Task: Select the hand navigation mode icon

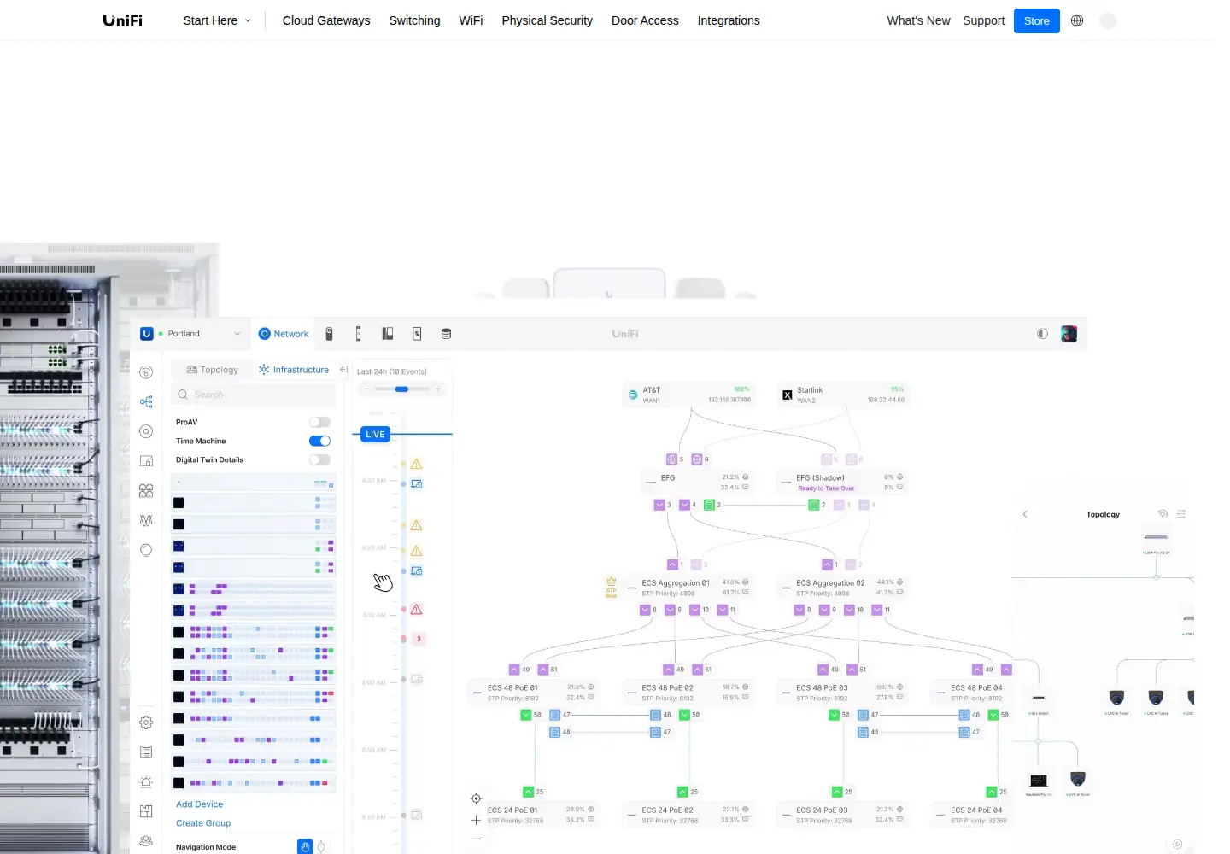Action: 305,846
